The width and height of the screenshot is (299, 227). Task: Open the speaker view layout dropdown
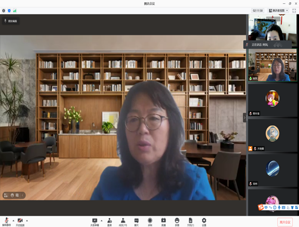(x=278, y=11)
